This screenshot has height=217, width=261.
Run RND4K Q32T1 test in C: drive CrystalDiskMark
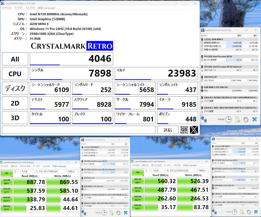[7, 199]
